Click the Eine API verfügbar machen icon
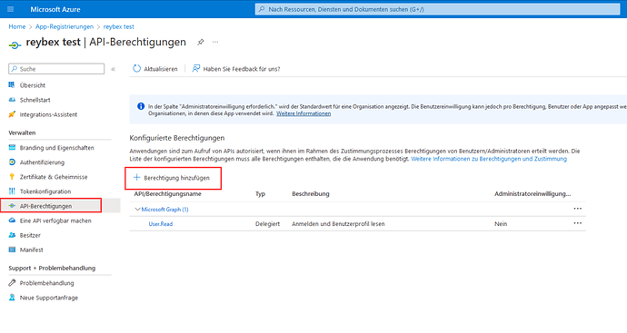Screen dimensions: 627x333 pyautogui.click(x=12, y=220)
